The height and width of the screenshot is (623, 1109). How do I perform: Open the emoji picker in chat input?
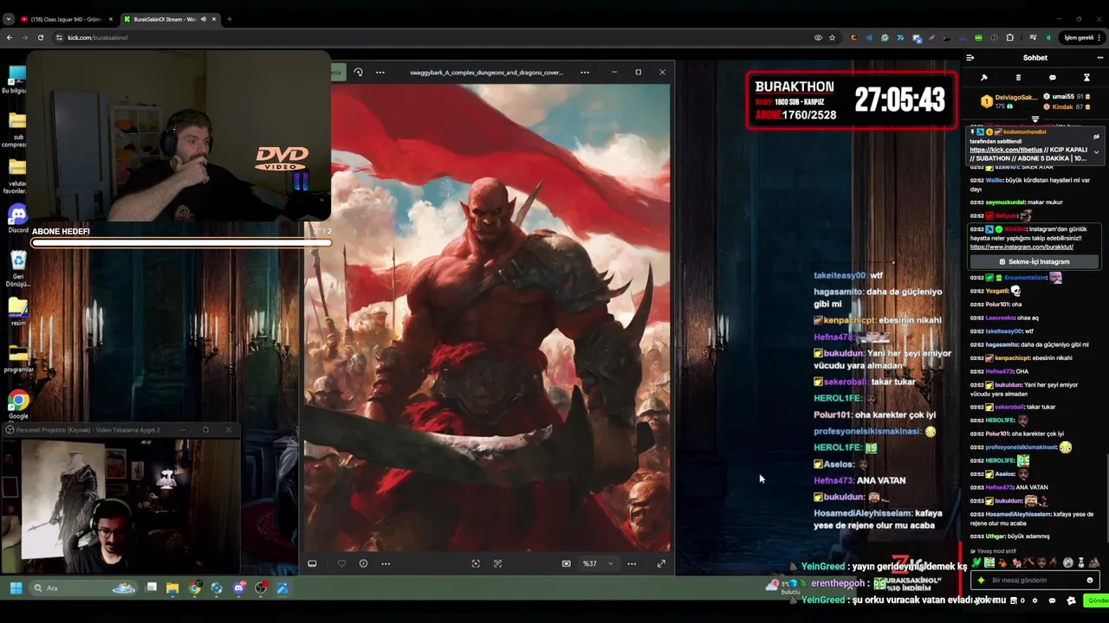tap(1090, 580)
